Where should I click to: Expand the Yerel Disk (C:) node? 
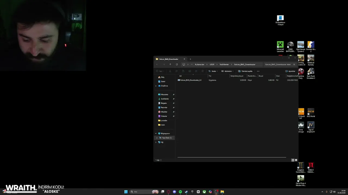click(x=157, y=138)
